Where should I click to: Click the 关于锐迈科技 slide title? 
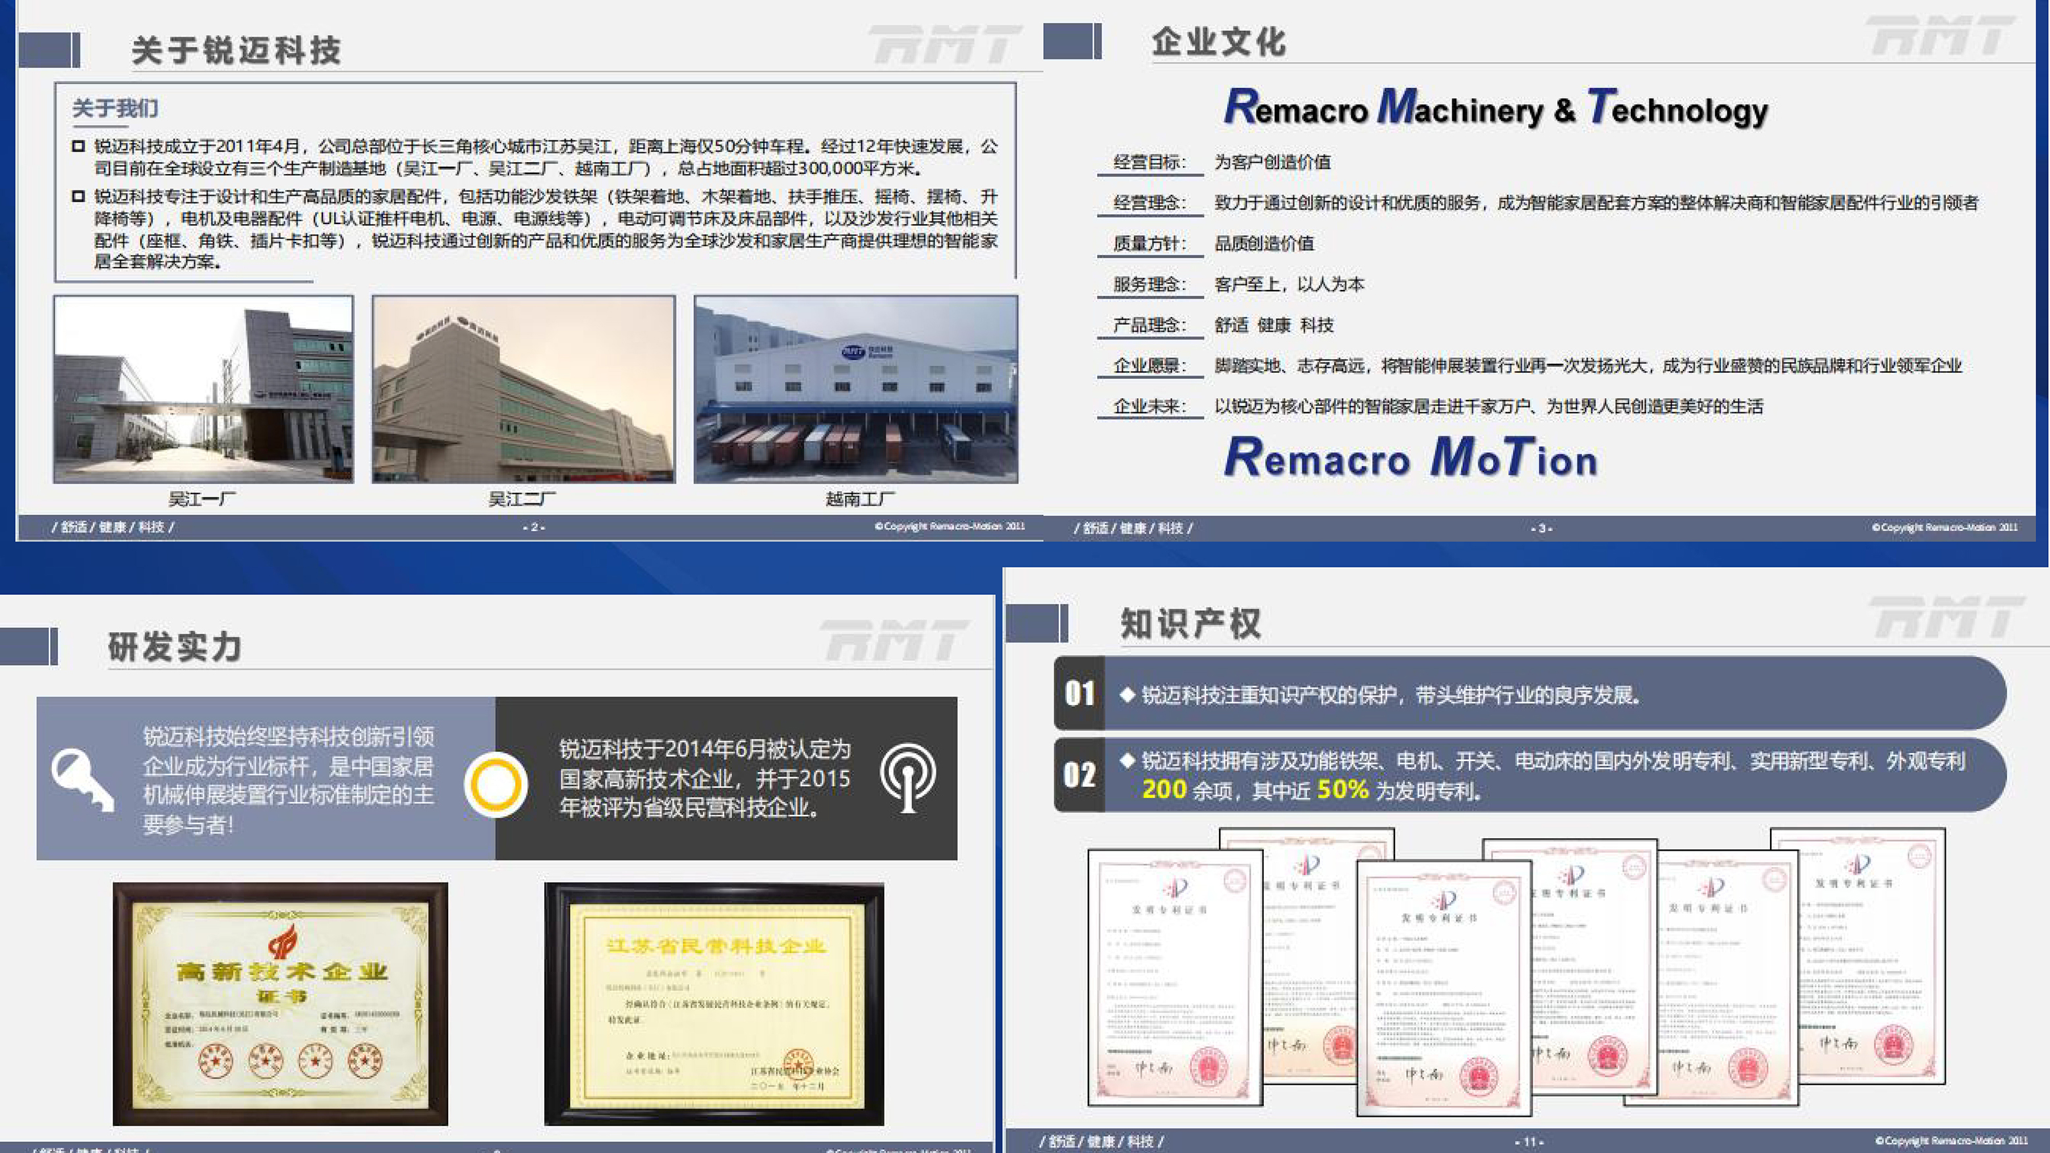237,51
